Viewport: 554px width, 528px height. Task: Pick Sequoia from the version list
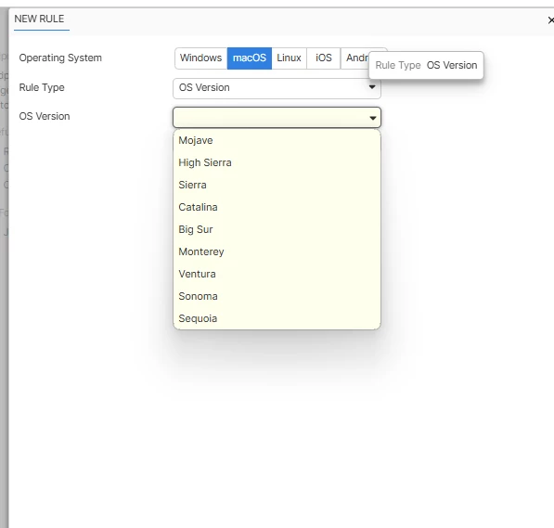click(x=277, y=318)
